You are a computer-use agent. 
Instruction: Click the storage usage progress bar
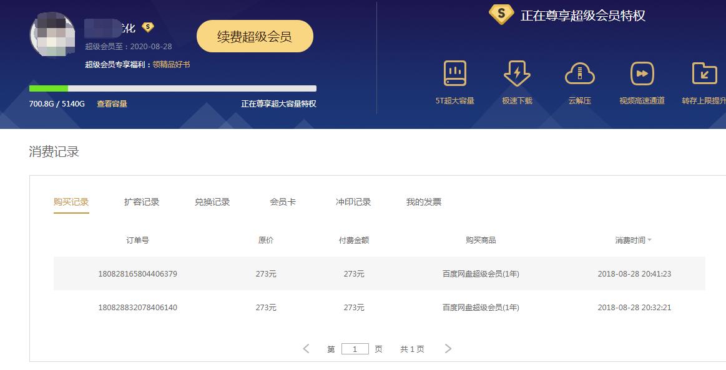[173, 88]
